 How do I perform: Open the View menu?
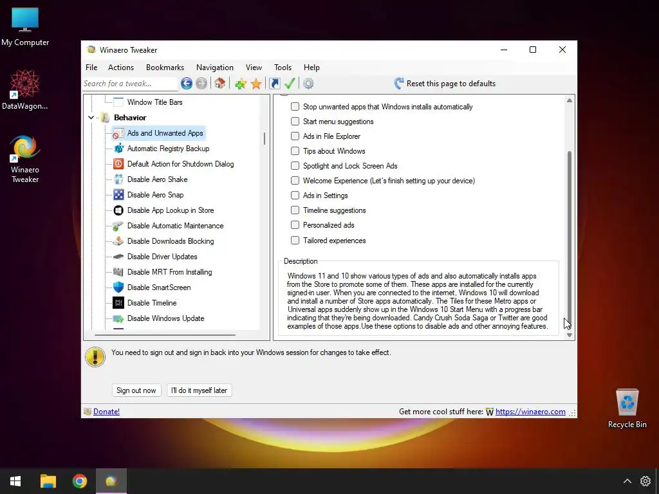(x=254, y=67)
